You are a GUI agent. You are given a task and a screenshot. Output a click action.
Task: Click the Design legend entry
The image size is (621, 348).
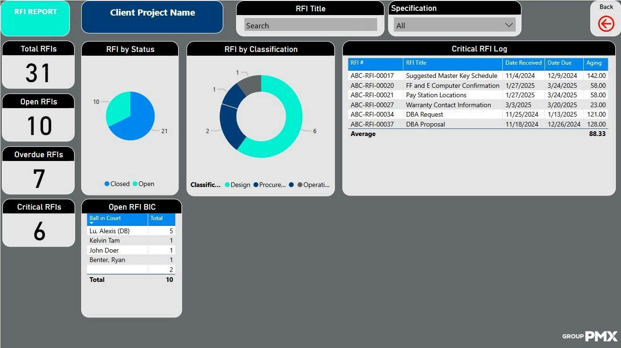pos(238,185)
